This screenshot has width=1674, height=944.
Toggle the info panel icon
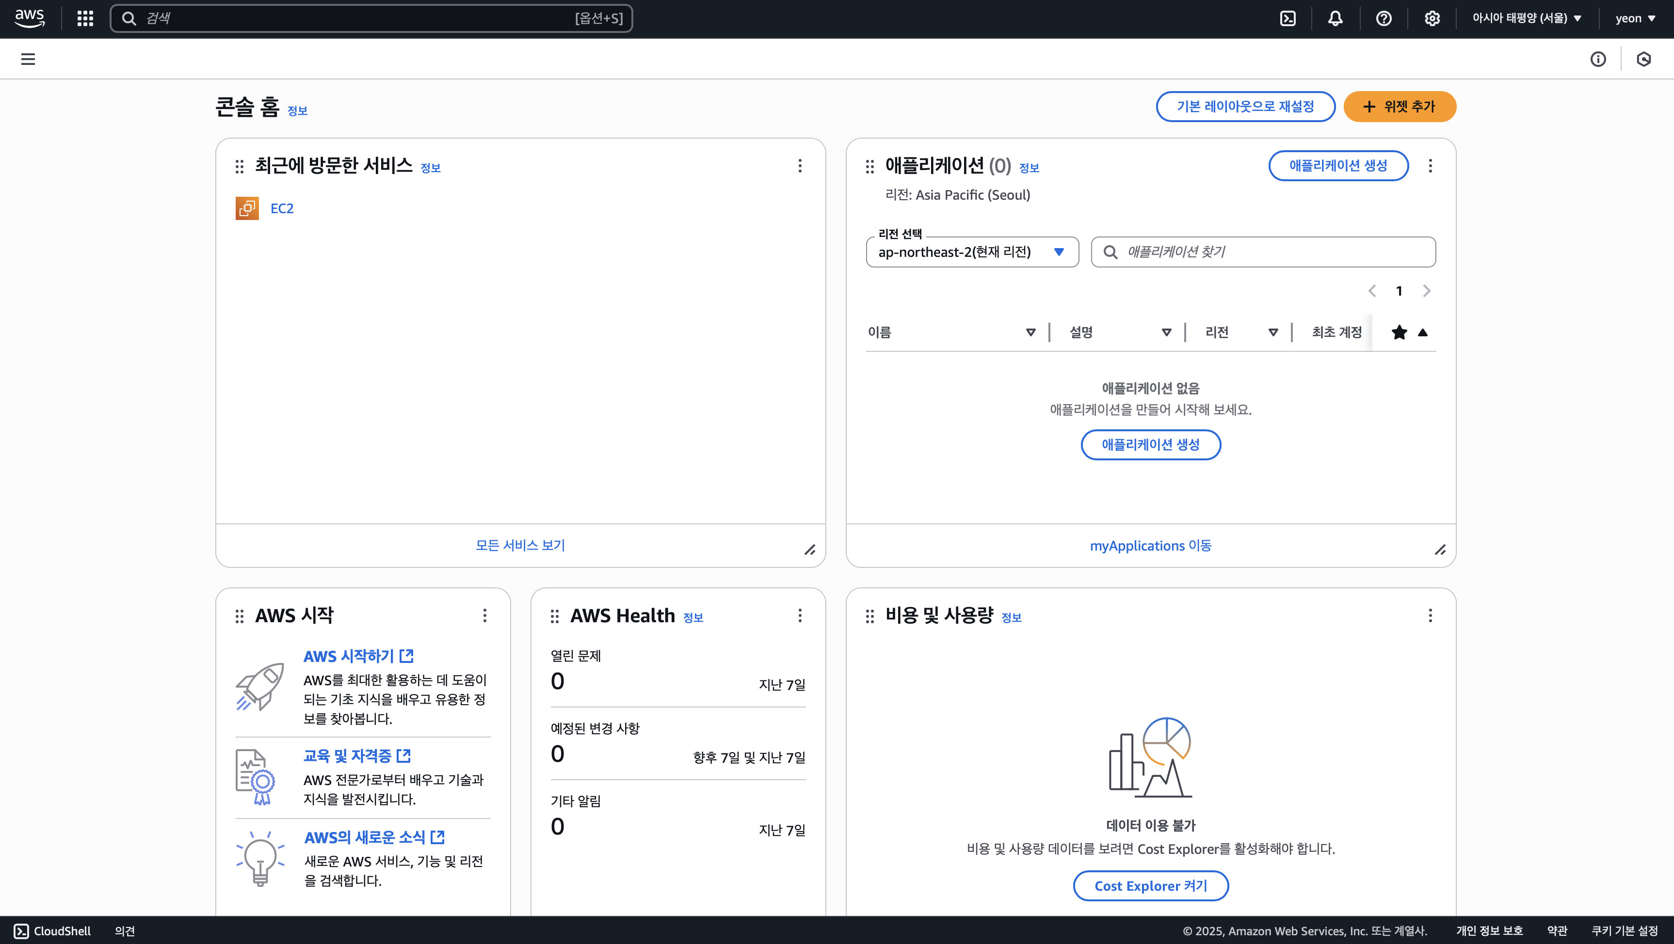[1598, 59]
